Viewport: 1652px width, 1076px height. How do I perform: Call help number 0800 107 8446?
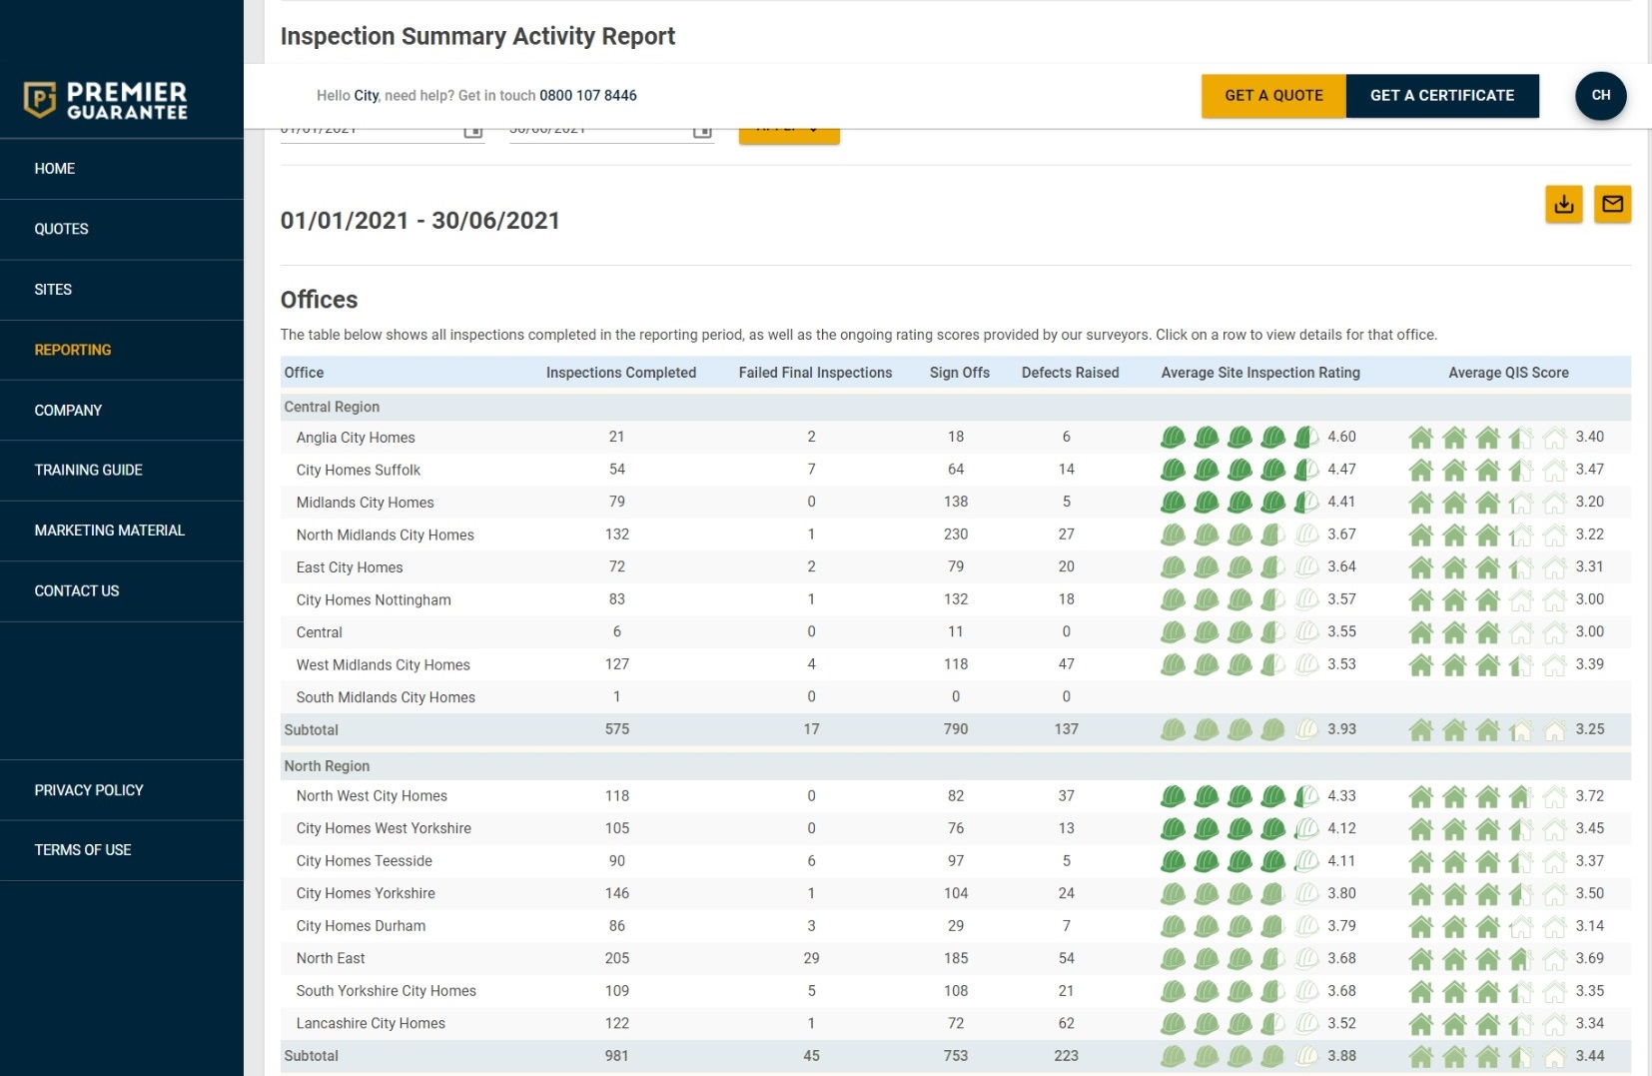click(587, 96)
